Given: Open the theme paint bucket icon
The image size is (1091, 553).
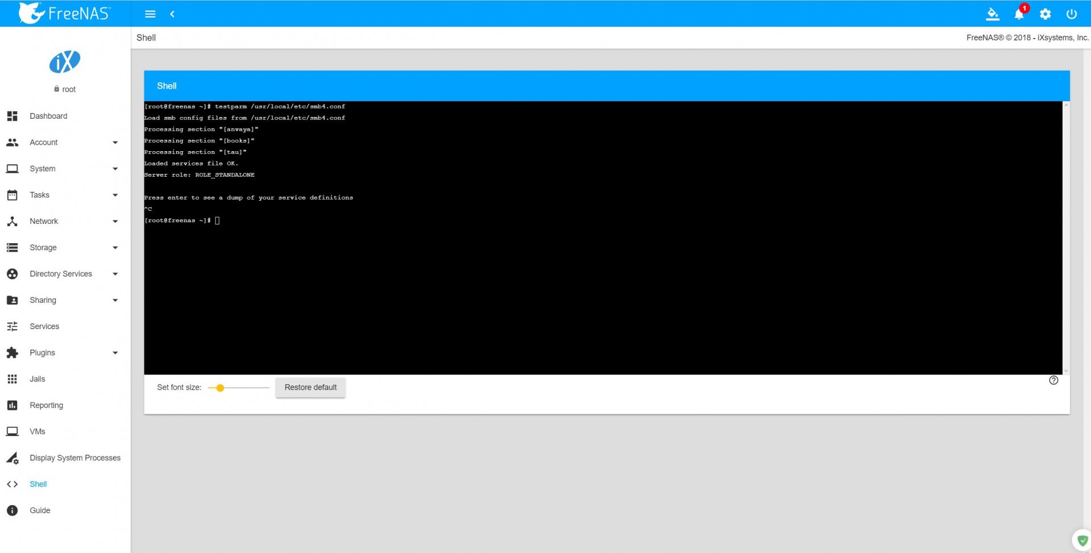Looking at the screenshot, I should [993, 14].
